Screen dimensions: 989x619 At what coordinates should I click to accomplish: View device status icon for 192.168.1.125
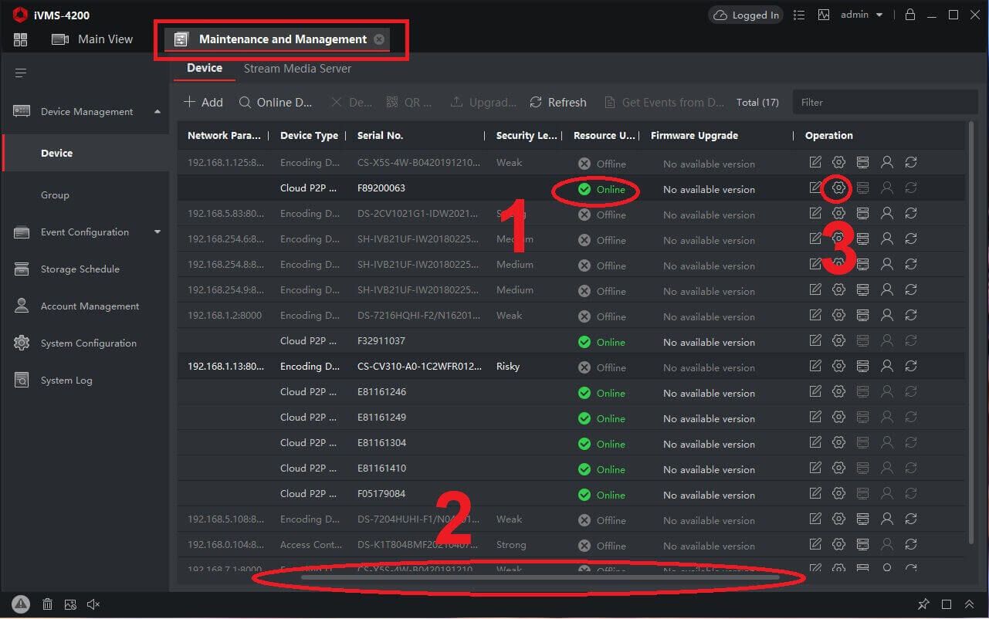coord(862,162)
